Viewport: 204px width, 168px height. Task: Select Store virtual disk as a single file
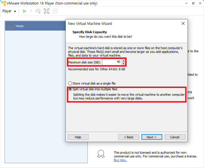[x=92, y=83]
